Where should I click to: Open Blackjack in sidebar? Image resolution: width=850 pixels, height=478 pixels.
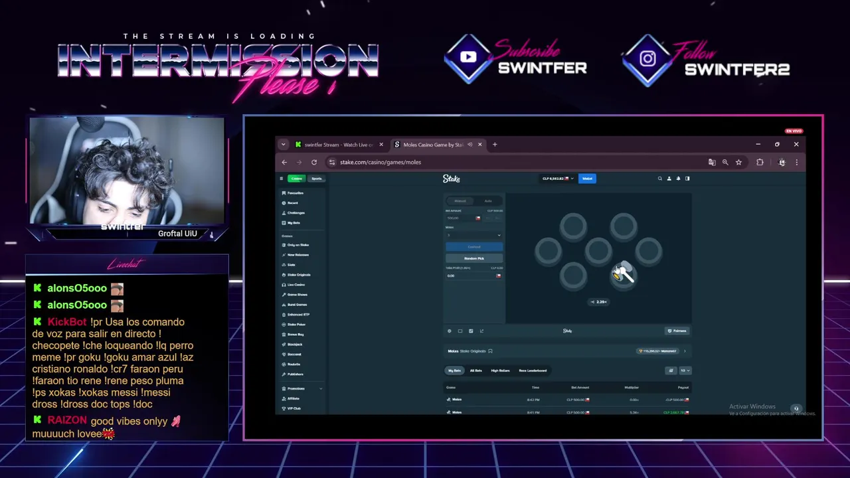pyautogui.click(x=302, y=345)
